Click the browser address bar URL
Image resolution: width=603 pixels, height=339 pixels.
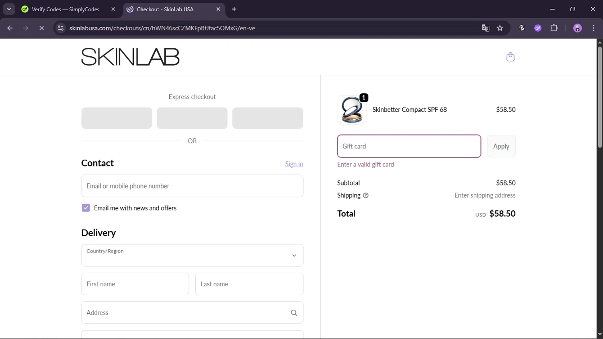(x=162, y=28)
